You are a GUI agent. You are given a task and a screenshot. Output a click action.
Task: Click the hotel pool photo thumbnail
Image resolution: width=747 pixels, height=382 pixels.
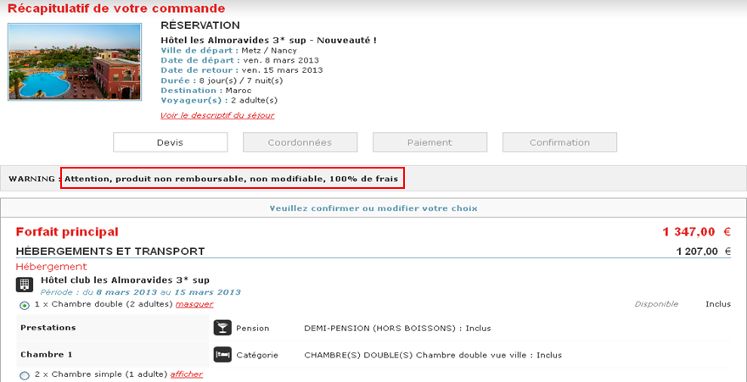(75, 62)
